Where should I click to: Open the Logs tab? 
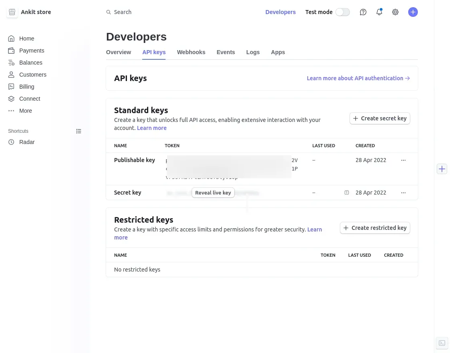tap(253, 52)
